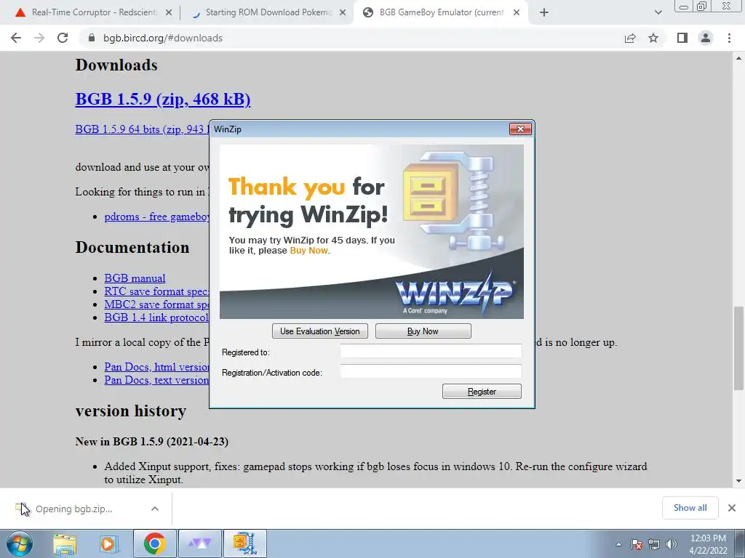This screenshot has height=558, width=745.
Task: Click Use Evaluation Version button
Action: click(x=320, y=331)
